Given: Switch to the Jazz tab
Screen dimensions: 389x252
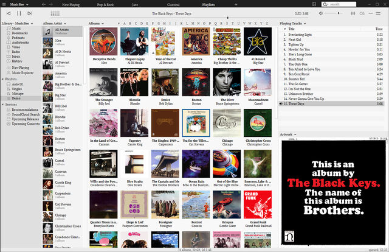Looking at the screenshot, I should (x=135, y=4).
